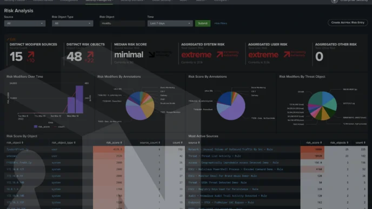Screen dimensions: 372x209
Task: Open Access - Geographically Improbable Access Detected rule
Action: [x=234, y=163]
